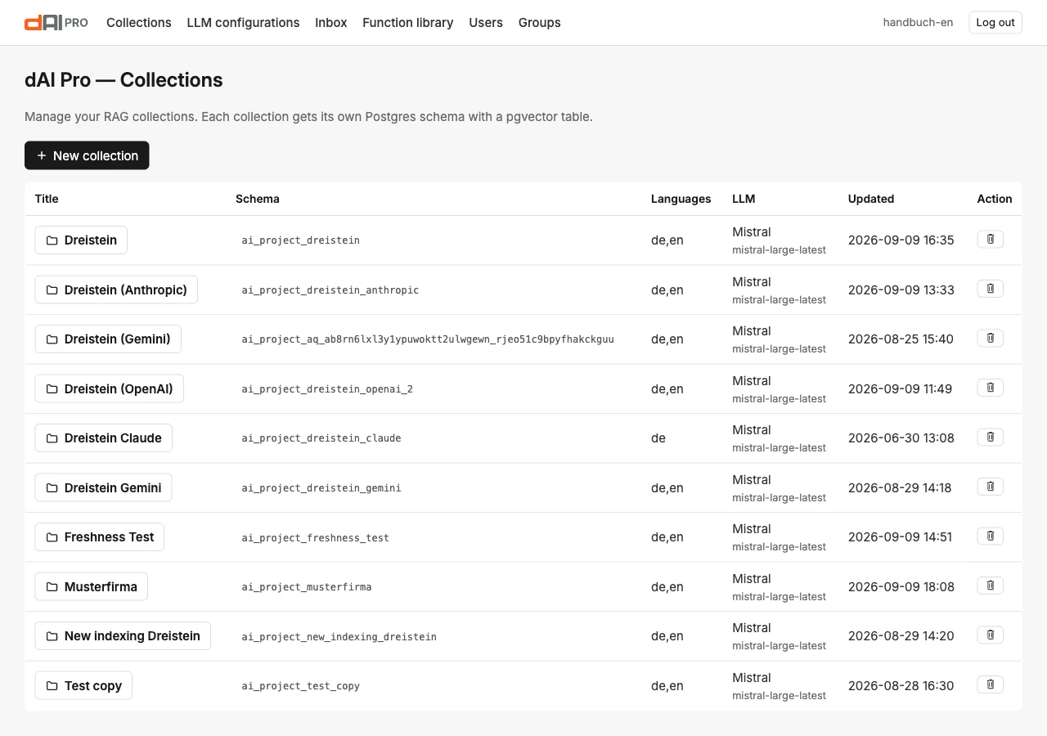Open the Freshness Test collection
The width and height of the screenshot is (1047, 736).
[100, 537]
